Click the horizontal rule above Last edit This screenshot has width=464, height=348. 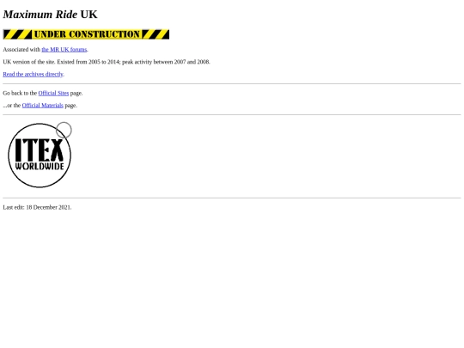(232, 198)
